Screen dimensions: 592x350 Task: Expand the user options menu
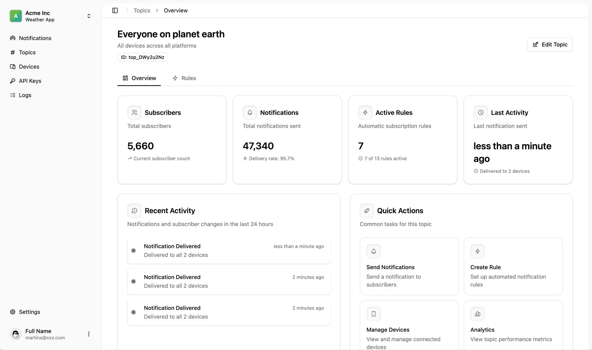coord(89,334)
